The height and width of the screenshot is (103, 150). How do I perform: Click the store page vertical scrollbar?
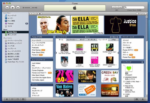[146, 30]
